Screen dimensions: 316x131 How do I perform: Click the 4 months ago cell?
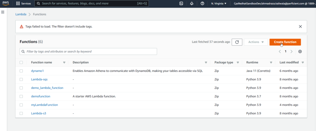[289, 105]
